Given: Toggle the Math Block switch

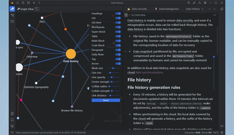Looking at the screenshot, I should tap(118, 41).
